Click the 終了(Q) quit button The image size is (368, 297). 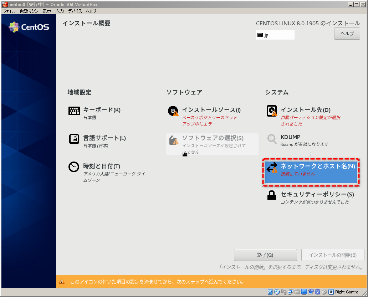coord(265,255)
